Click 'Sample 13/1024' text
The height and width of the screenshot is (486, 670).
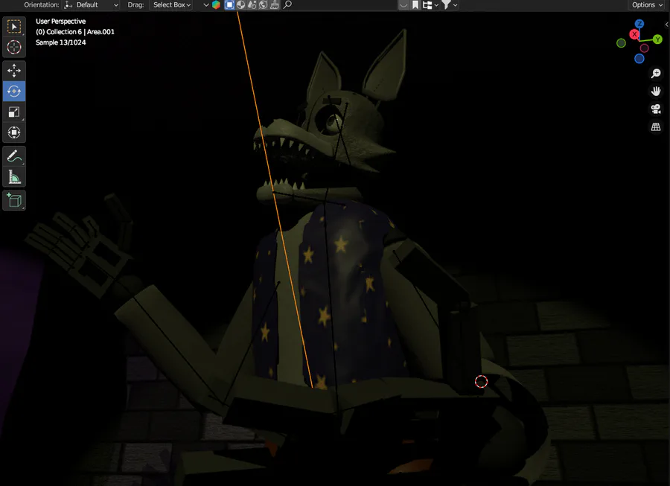click(x=61, y=42)
